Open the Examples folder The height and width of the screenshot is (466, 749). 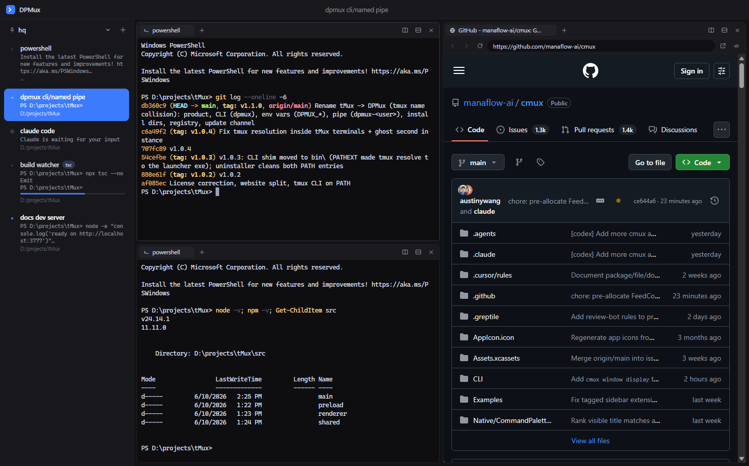pos(488,400)
